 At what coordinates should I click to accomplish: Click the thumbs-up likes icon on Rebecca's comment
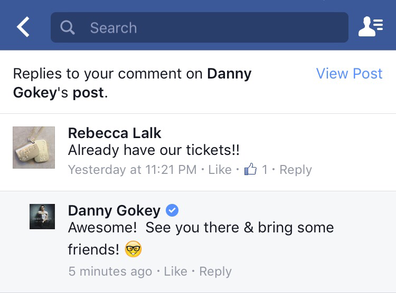coord(250,170)
